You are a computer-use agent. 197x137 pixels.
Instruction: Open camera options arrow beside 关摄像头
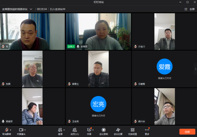[x=25, y=130]
